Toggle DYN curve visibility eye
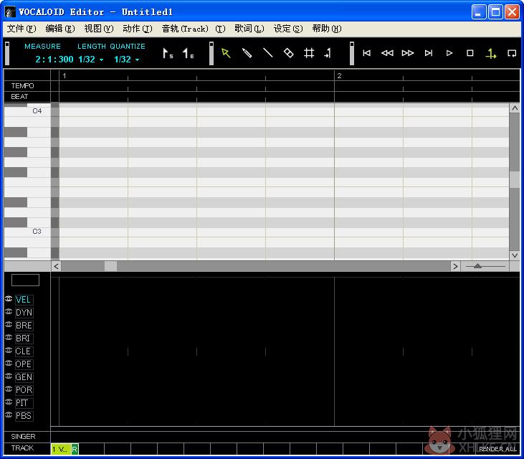Screen dimensions: 524x459 pos(9,311)
